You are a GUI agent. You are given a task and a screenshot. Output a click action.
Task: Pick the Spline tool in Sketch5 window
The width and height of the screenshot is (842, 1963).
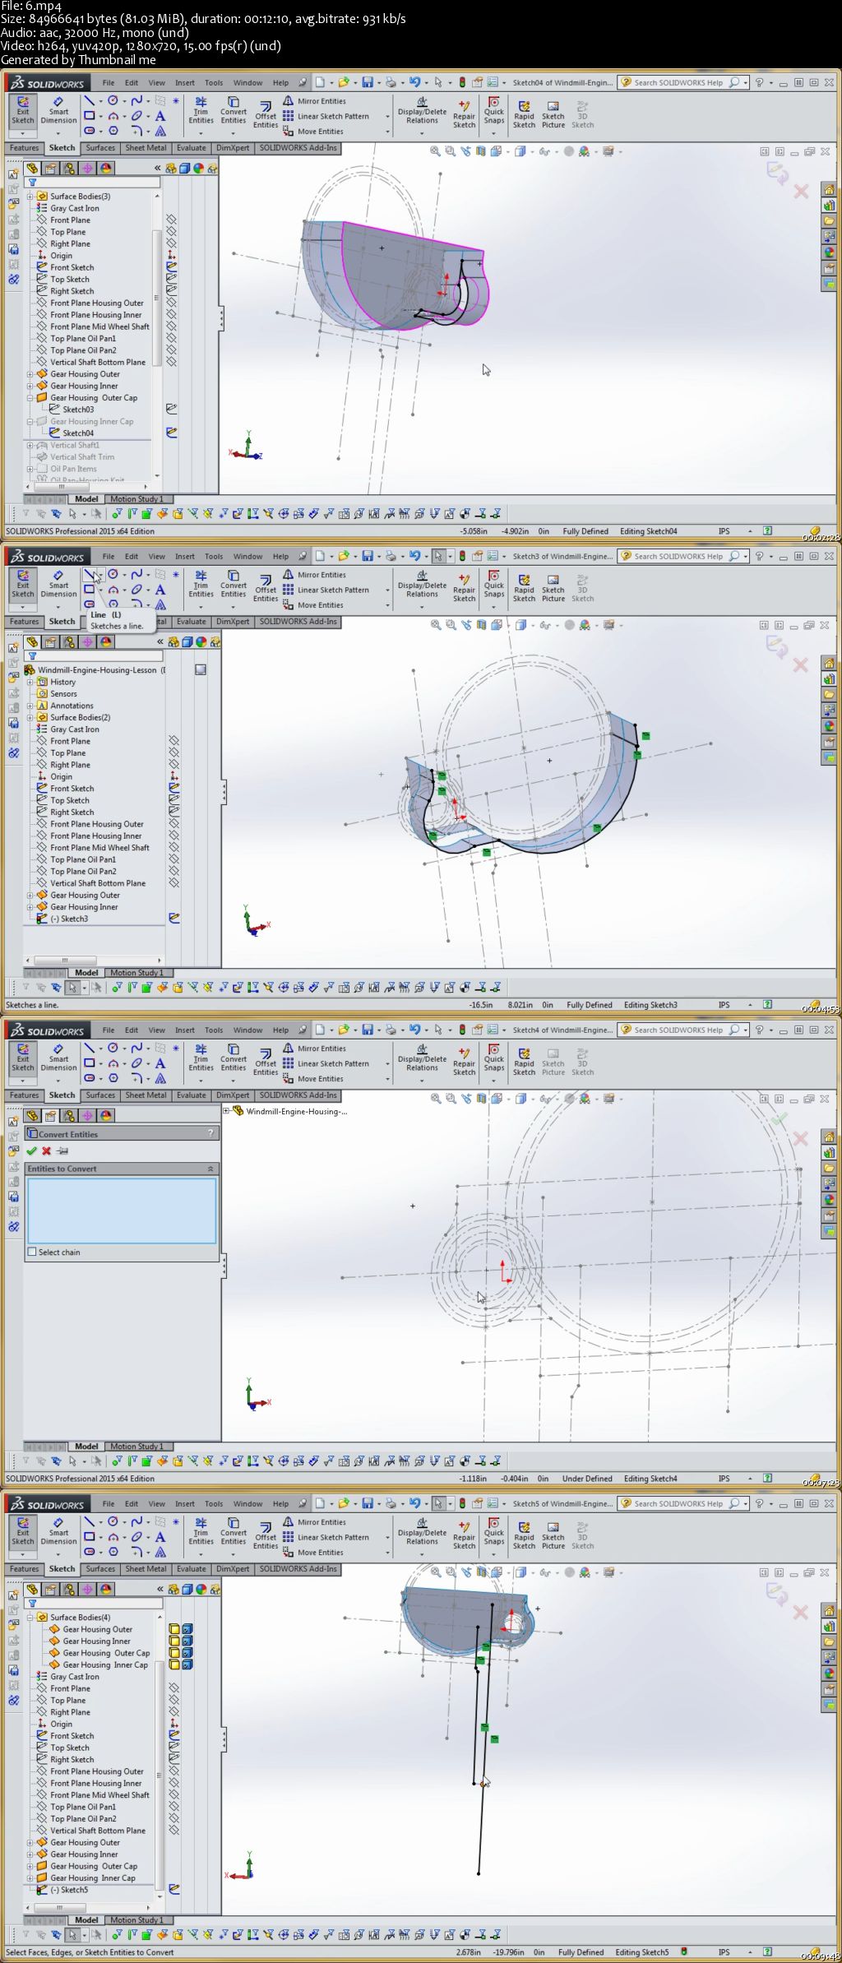pyautogui.click(x=136, y=1521)
